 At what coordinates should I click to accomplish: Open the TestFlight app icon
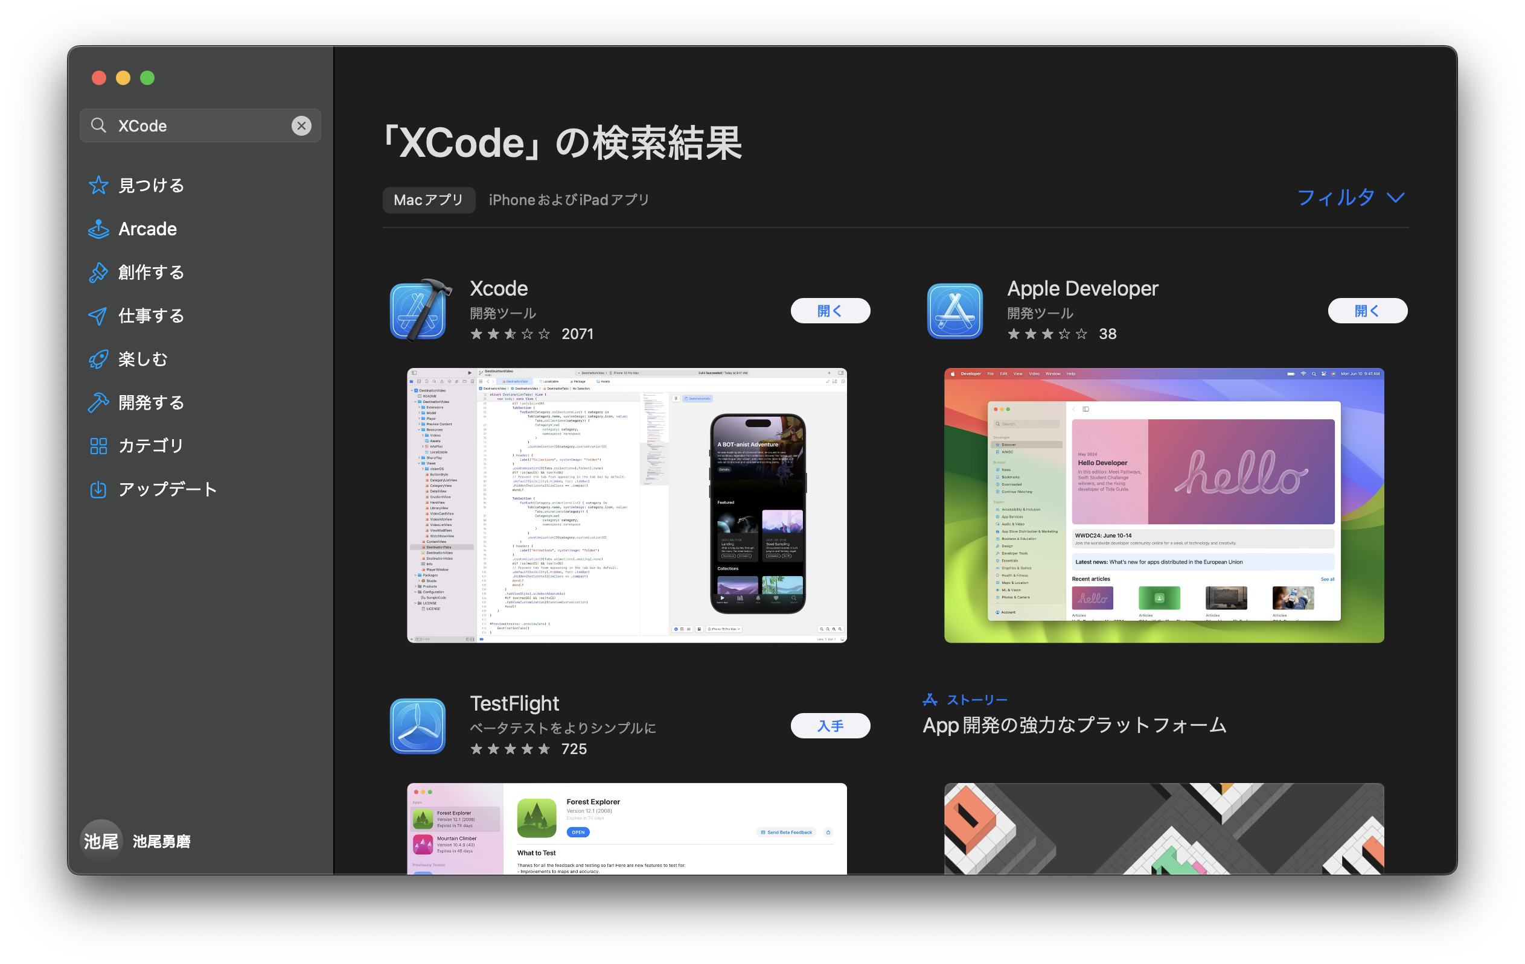click(418, 726)
